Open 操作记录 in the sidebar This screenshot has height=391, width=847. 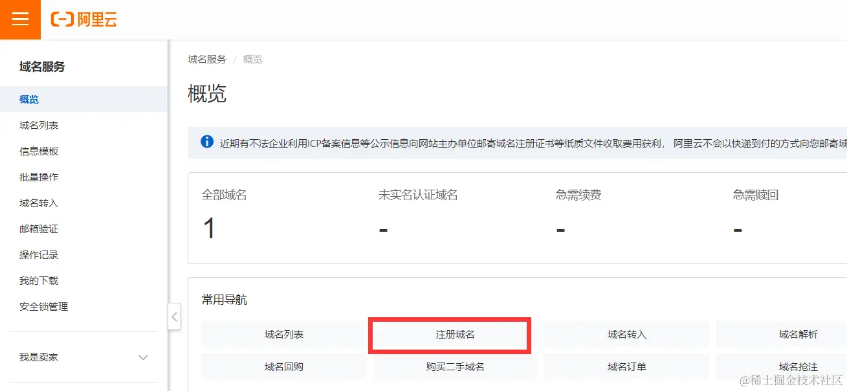click(83, 254)
